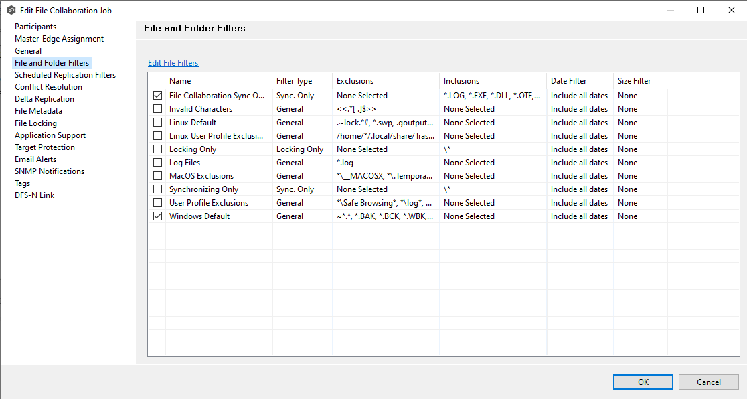Open the Delta Replication page
747x399 pixels.
click(x=44, y=98)
